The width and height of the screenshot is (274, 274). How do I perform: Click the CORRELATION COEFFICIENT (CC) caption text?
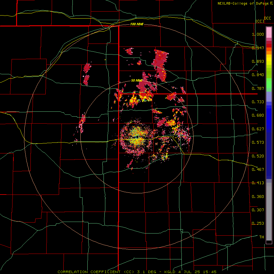(x=96, y=272)
